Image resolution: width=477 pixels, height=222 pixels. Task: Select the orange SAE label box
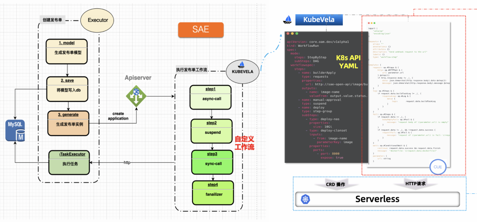click(x=201, y=30)
